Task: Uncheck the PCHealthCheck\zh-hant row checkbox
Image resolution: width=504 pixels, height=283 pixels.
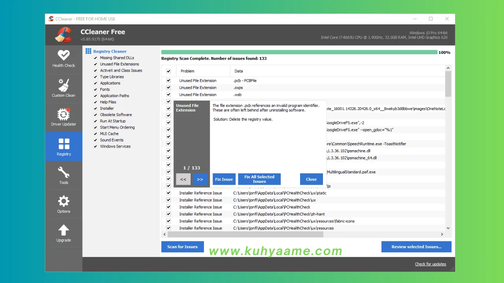Action: (169, 214)
